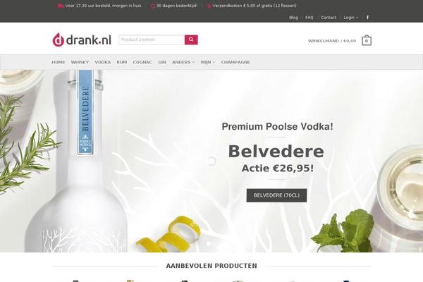The image size is (423, 282).
Task: Open the FAQ link
Action: tap(309, 18)
